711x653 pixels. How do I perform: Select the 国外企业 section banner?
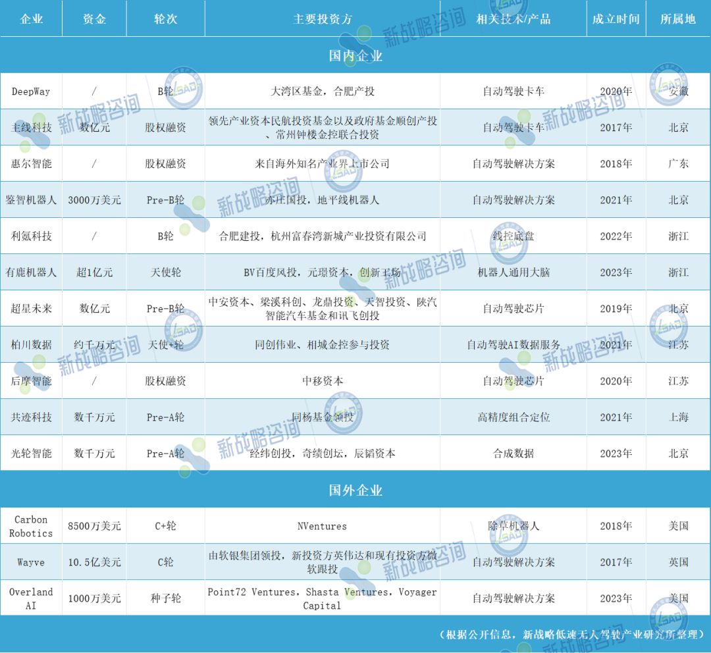(355, 490)
